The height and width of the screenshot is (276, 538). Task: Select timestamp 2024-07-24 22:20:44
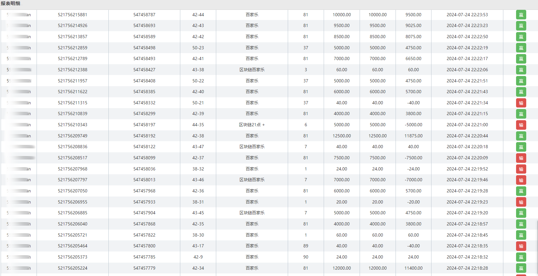click(x=467, y=136)
